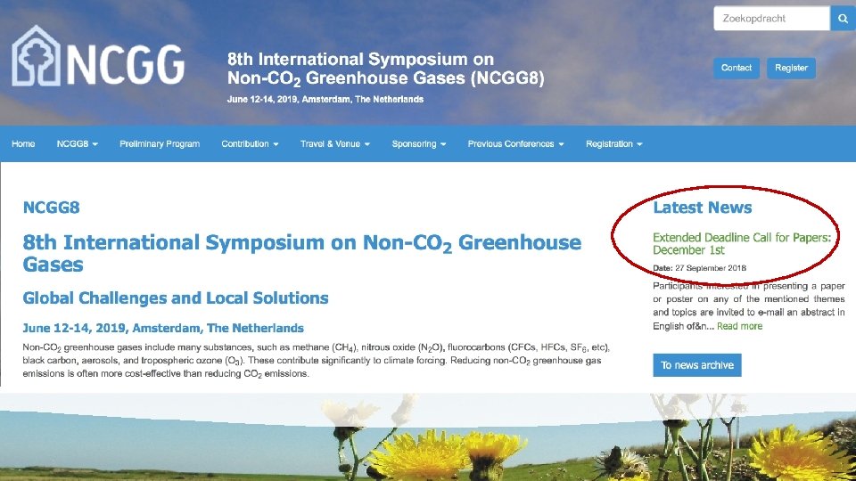The image size is (856, 481).
Task: Expand the Registration dropdown menu
Action: click(614, 144)
